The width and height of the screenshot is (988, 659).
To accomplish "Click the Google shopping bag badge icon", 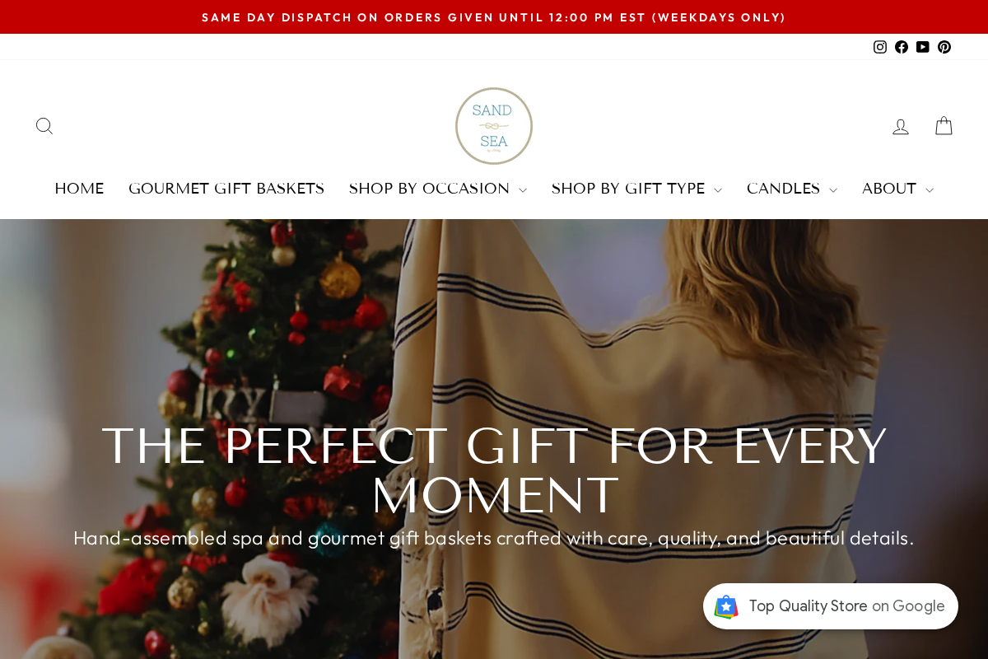I will pos(726,607).
